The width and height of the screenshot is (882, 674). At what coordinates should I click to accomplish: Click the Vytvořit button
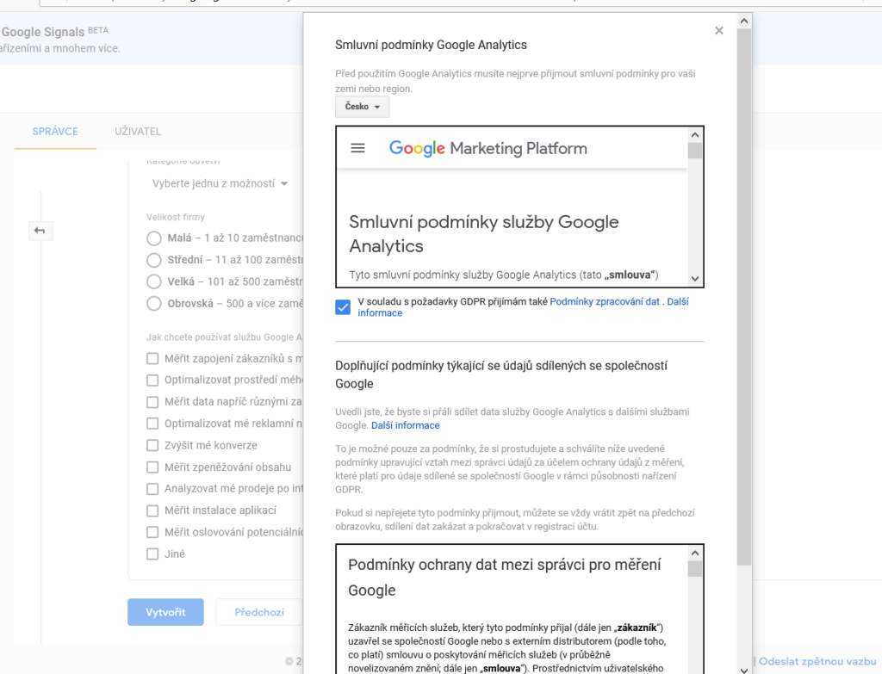[x=165, y=612]
